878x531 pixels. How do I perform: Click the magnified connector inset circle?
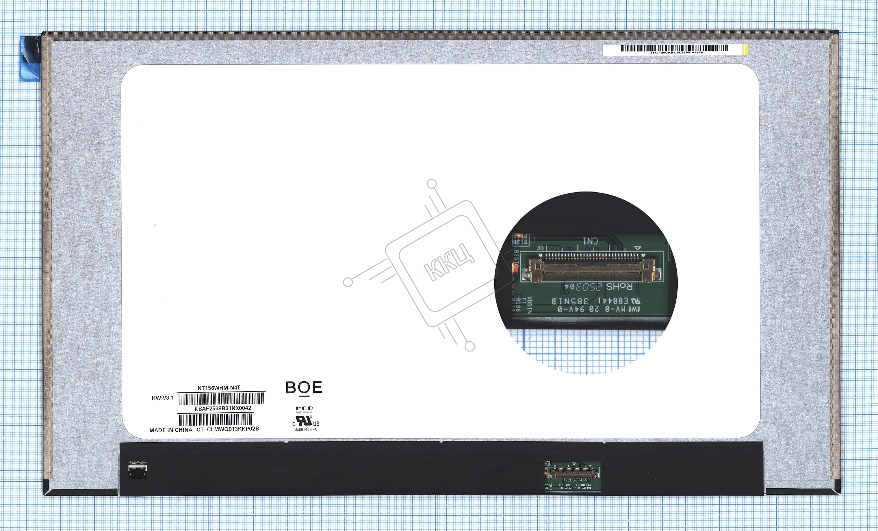tap(586, 283)
